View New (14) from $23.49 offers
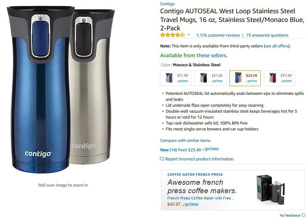Image resolution: width=306 pixels, height=220 pixels. pyautogui.click(x=181, y=150)
